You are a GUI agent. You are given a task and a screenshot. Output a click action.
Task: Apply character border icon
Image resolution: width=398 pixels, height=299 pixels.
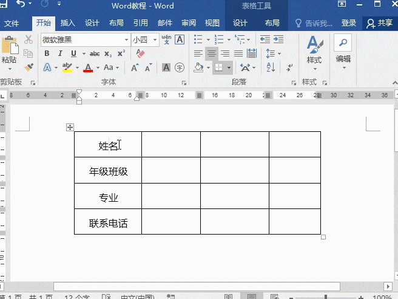(x=180, y=40)
